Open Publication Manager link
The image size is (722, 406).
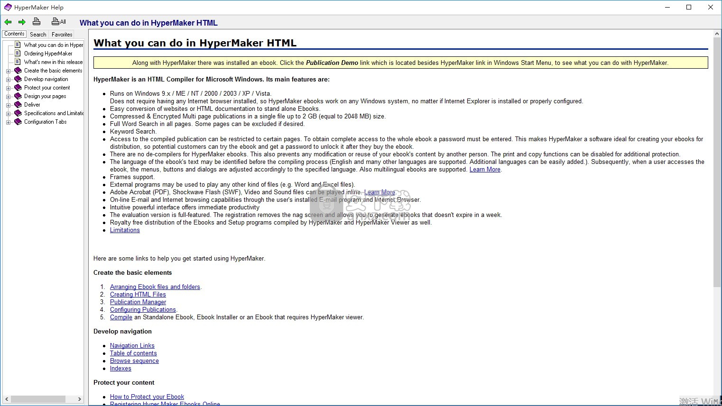[138, 302]
